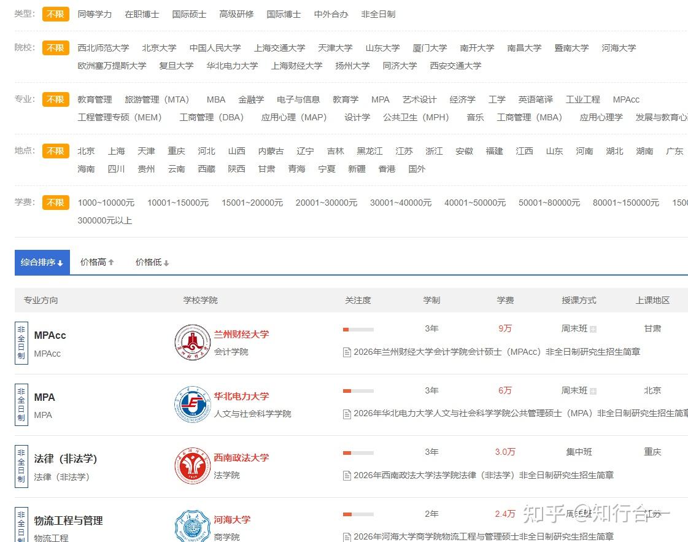The image size is (688, 542).
Task: Filter location by 北京
Action: (x=86, y=152)
